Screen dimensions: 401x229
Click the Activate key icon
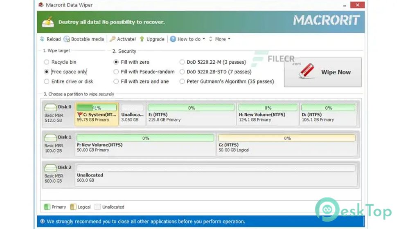pos(113,39)
